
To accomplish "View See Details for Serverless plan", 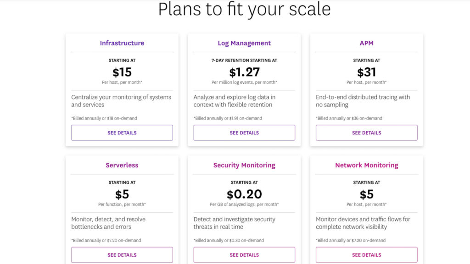I will pos(122,255).
